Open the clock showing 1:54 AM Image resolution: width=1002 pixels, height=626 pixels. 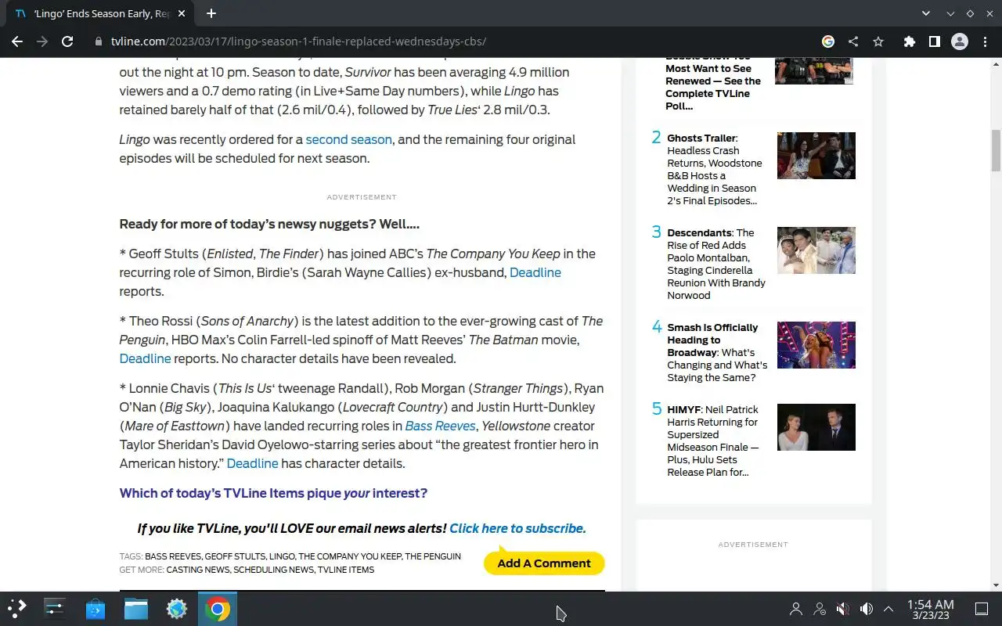click(930, 609)
